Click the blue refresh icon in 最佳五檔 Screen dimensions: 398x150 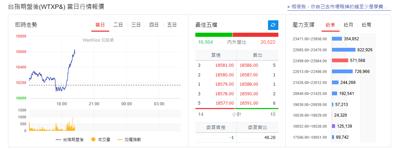273,25
